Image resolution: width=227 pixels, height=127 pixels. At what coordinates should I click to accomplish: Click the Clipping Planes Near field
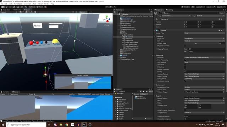206,49
